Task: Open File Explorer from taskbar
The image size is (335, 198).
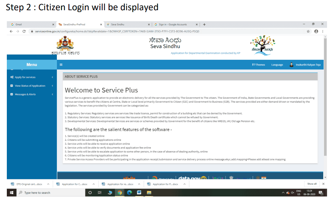Action: (149, 193)
